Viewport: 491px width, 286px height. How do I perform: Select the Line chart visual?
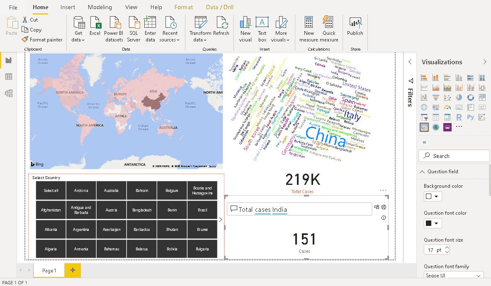pos(424,87)
